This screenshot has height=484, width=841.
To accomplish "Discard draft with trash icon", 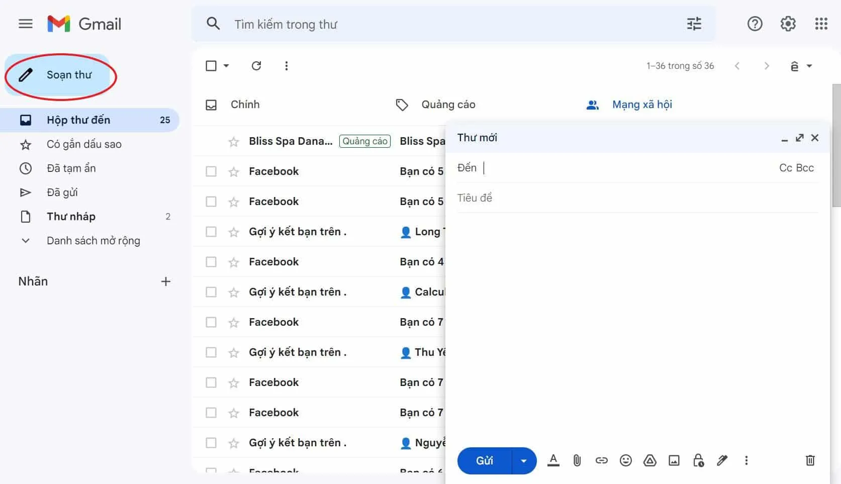I will click(x=810, y=460).
